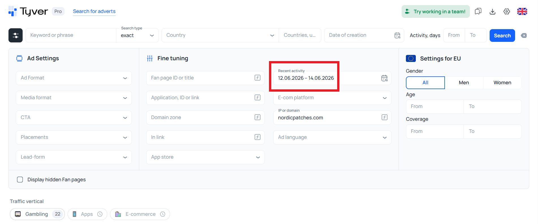Click Activity days To field
The image size is (538, 224).
(476, 35)
